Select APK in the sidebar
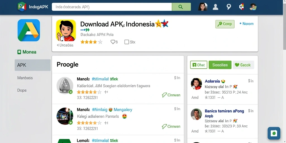Screen dimensions: 286x143 (33, 65)
